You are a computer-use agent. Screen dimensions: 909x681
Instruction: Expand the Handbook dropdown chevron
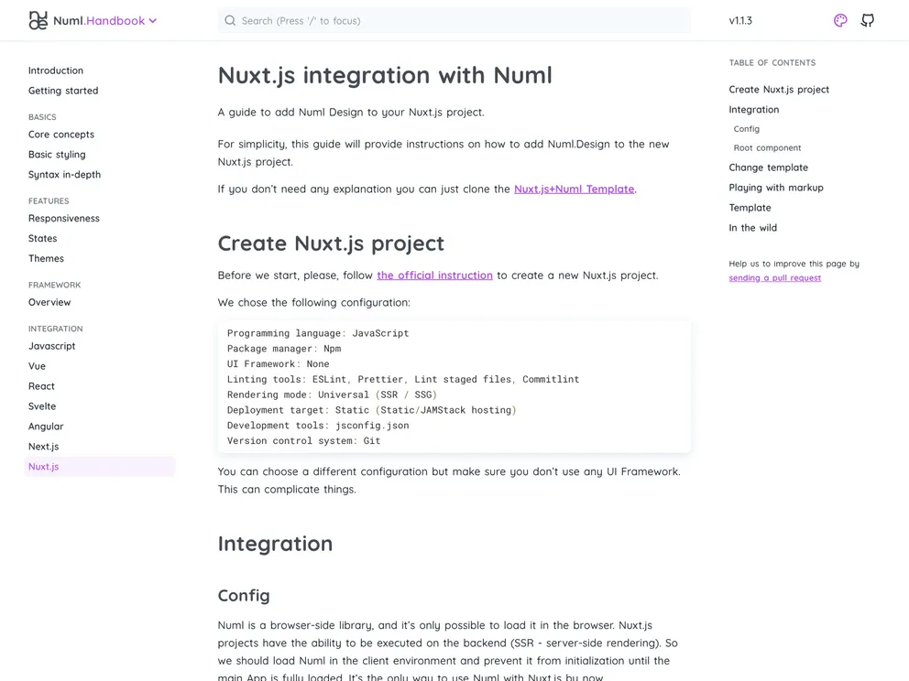coord(153,20)
